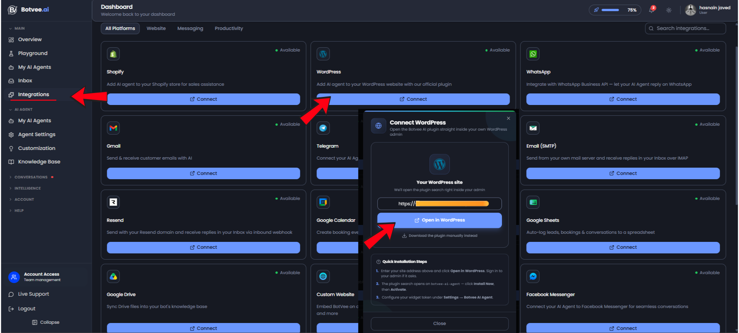Click Close at the dialog bottom
The height and width of the screenshot is (333, 739).
point(439,324)
